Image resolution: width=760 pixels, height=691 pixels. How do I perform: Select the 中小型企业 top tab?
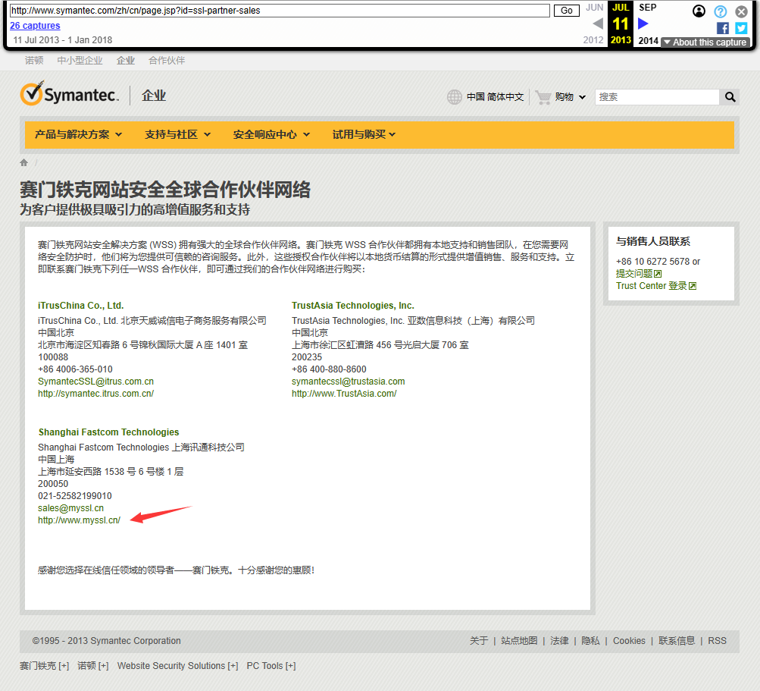[80, 60]
